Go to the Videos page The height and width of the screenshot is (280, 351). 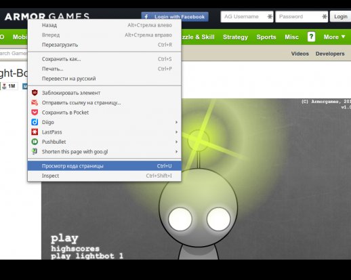tap(300, 54)
